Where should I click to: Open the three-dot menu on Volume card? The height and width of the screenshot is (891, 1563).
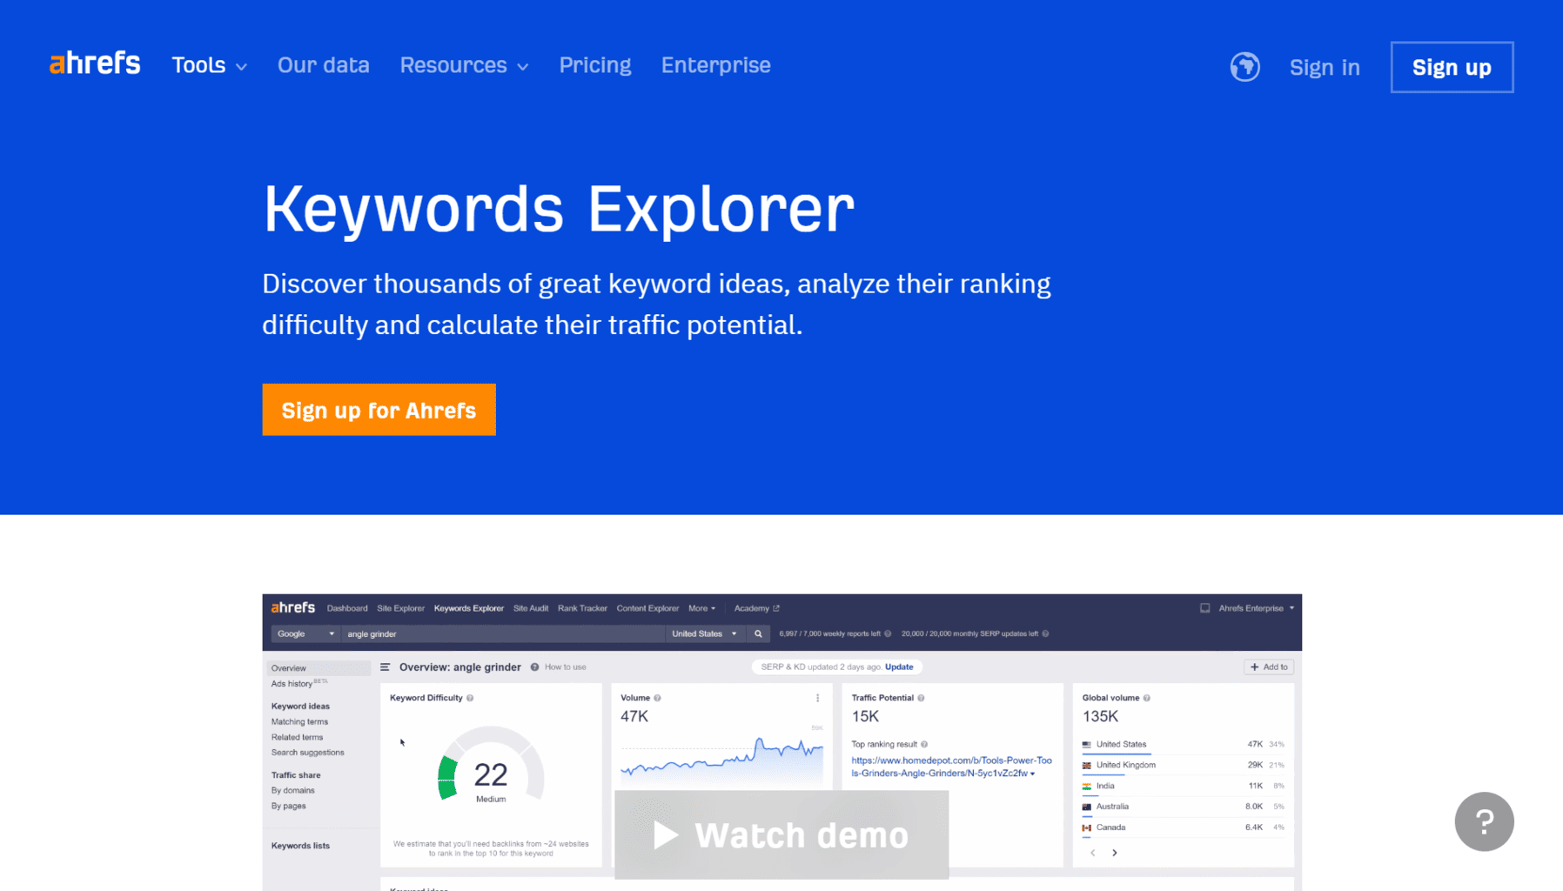(x=817, y=698)
